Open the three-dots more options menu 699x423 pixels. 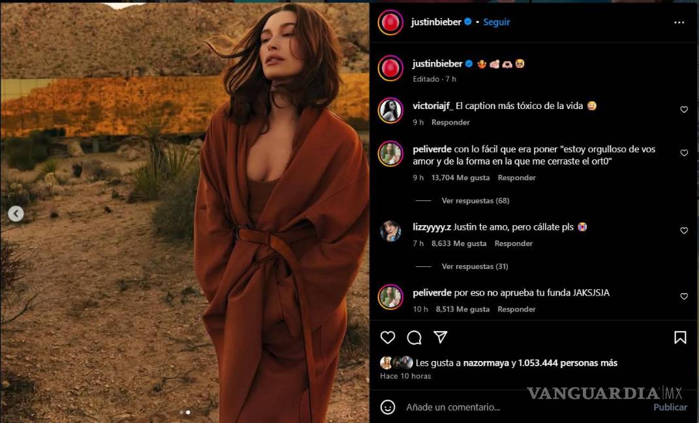tap(679, 22)
